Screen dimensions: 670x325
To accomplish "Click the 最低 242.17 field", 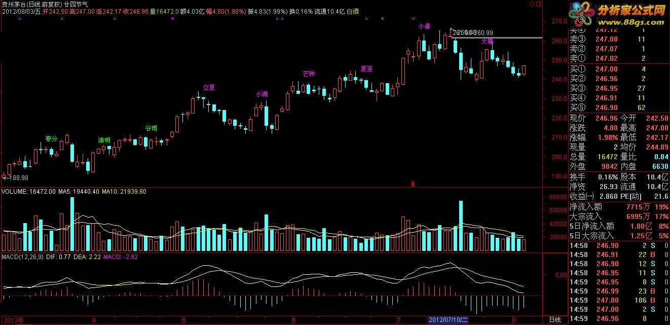I will click(x=644, y=137).
